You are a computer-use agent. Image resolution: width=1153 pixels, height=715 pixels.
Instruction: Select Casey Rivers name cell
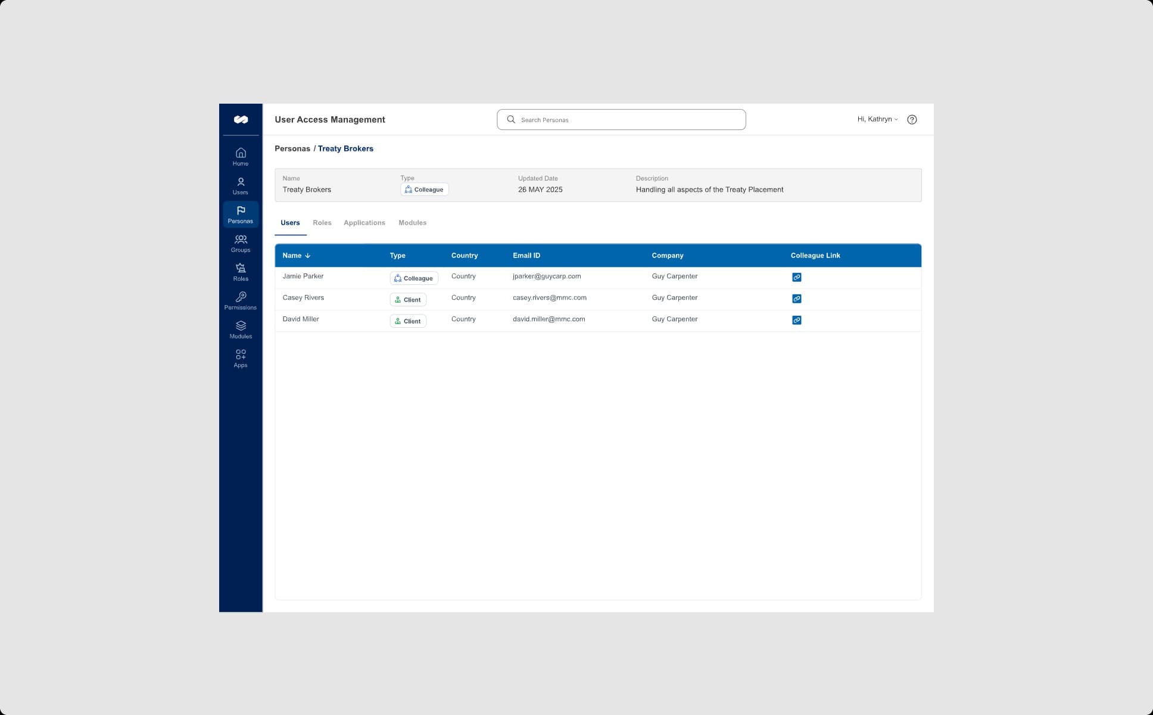coord(303,298)
